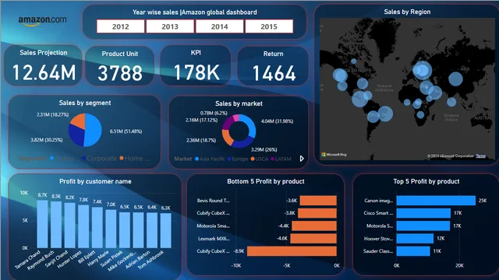499x280 pixels.
Task: Select the orange 2.31M pie slice
Action: [79, 121]
